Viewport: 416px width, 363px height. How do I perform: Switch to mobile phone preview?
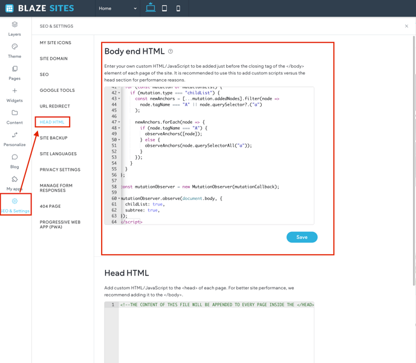coord(178,8)
